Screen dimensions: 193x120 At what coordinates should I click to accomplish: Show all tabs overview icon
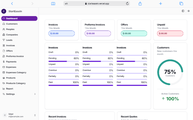(181, 4)
